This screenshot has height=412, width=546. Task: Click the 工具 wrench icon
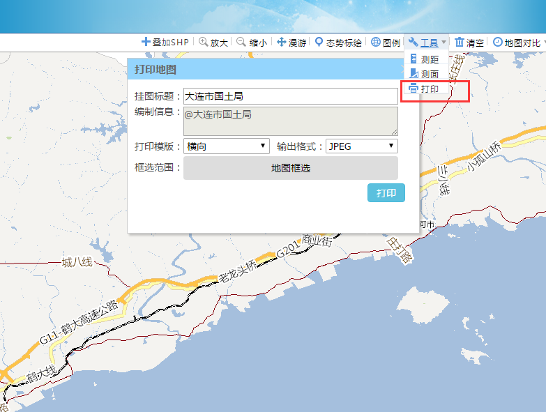[x=414, y=42]
